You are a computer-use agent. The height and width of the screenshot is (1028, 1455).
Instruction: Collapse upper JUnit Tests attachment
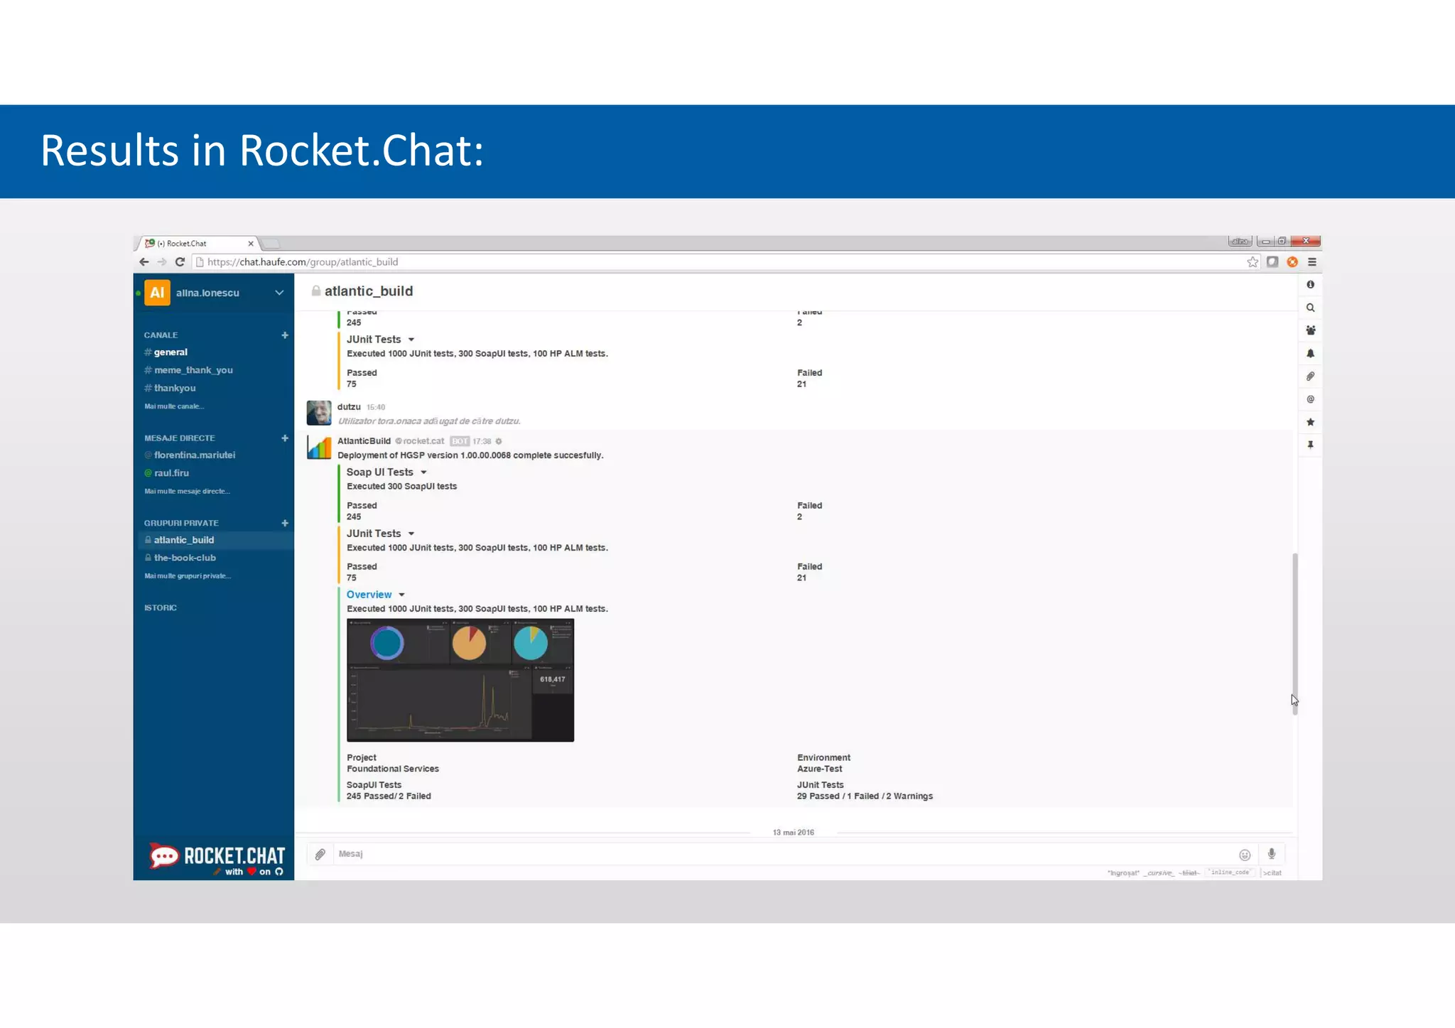pyautogui.click(x=411, y=340)
